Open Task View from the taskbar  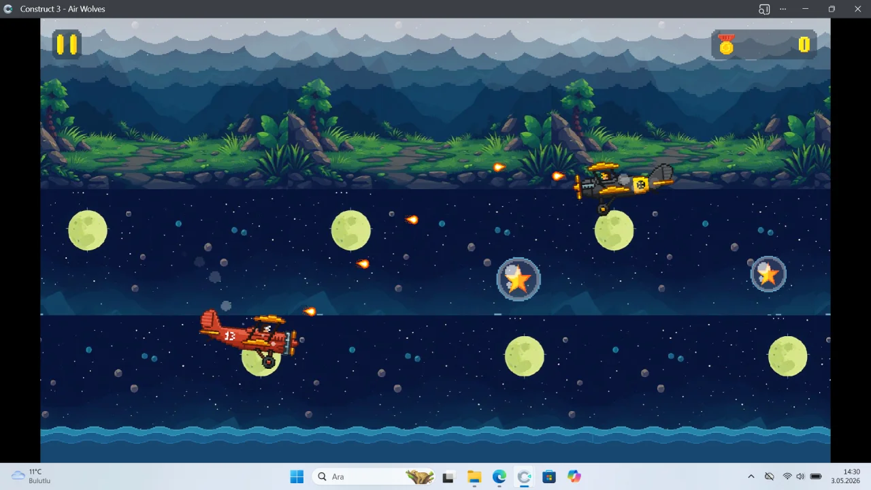448,477
